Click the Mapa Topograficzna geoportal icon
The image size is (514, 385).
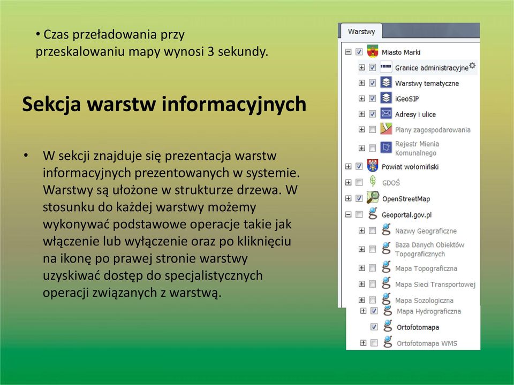coord(387,267)
